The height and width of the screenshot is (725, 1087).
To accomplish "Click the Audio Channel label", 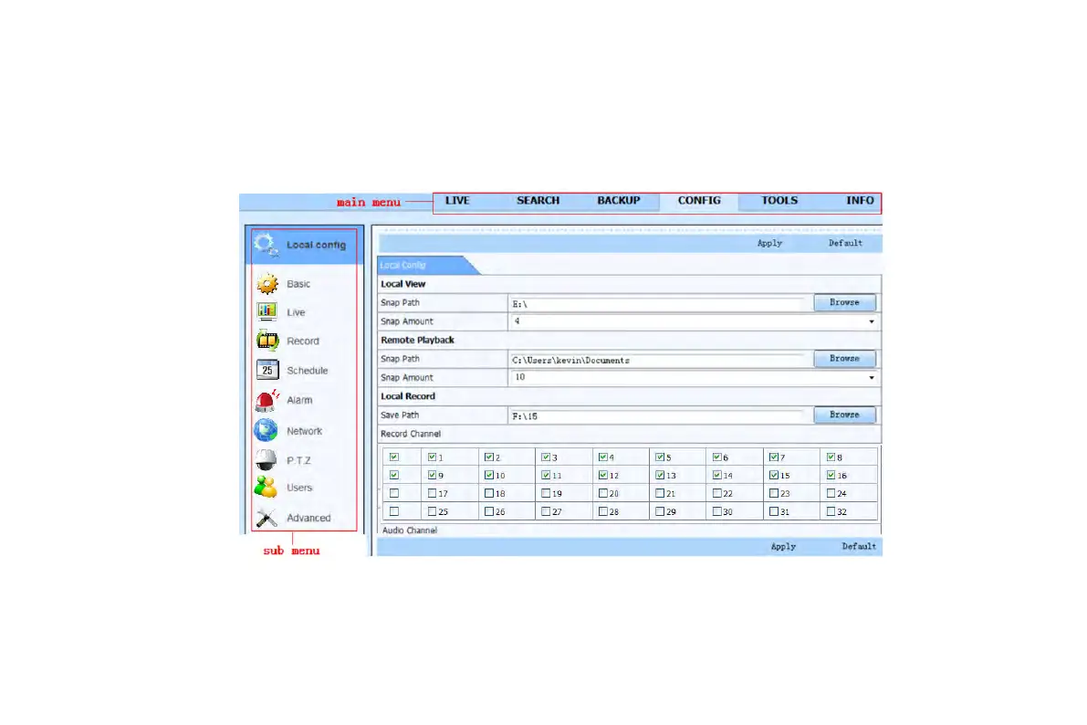I will click(410, 530).
